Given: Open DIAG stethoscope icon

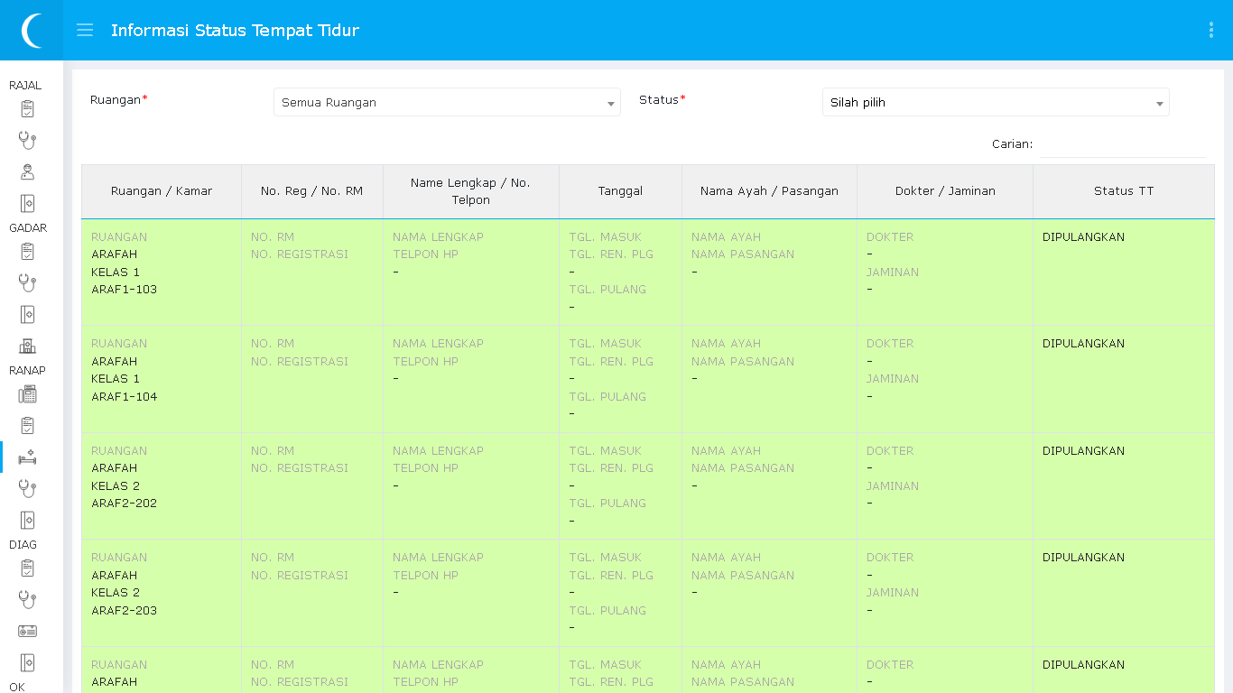Looking at the screenshot, I should tap(27, 599).
